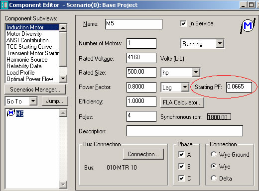Screen dimensions: 259x191
Task: Uncheck Phase B checkbox
Action: 181,166
